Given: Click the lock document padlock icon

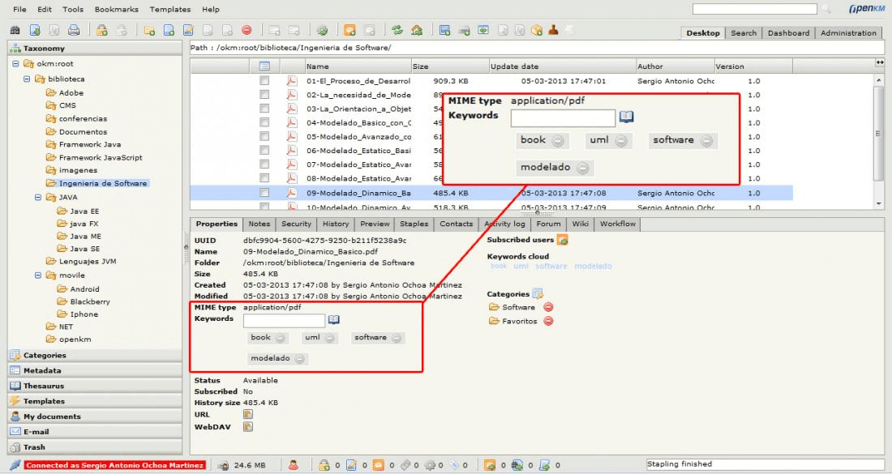Looking at the screenshot, I should tap(102, 30).
